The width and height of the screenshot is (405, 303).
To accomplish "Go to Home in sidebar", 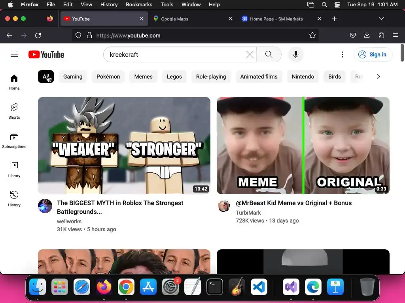I will [x=14, y=82].
